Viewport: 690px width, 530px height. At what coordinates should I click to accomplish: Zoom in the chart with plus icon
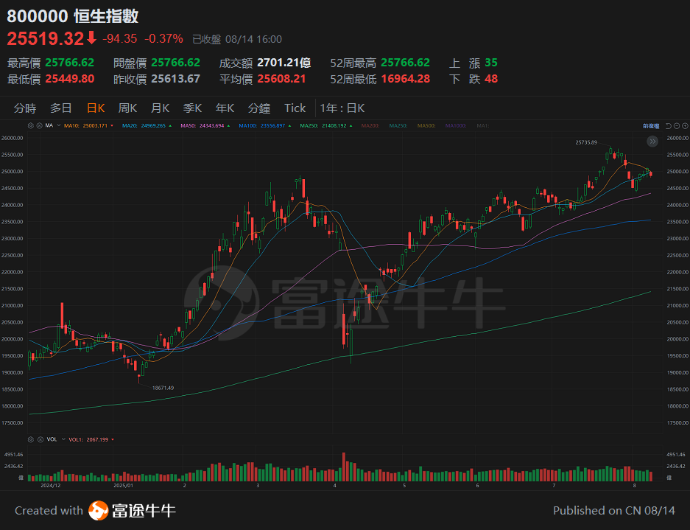click(x=685, y=126)
